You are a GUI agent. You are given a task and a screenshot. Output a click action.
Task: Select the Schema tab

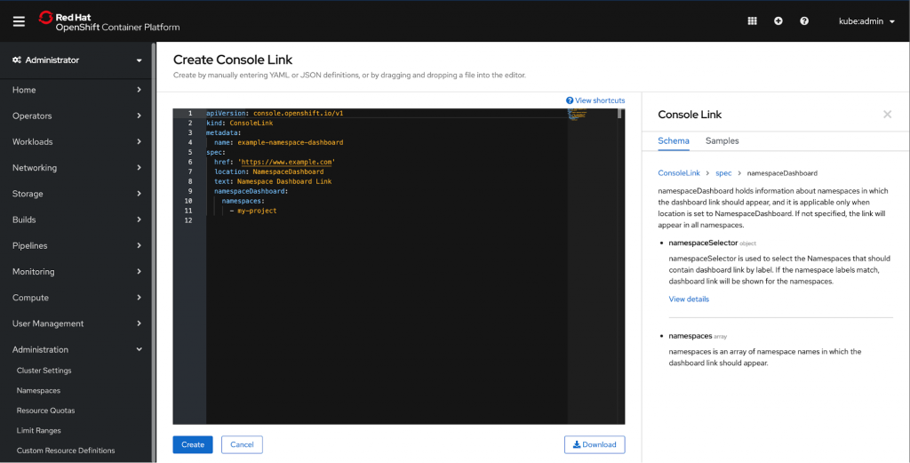[673, 140]
